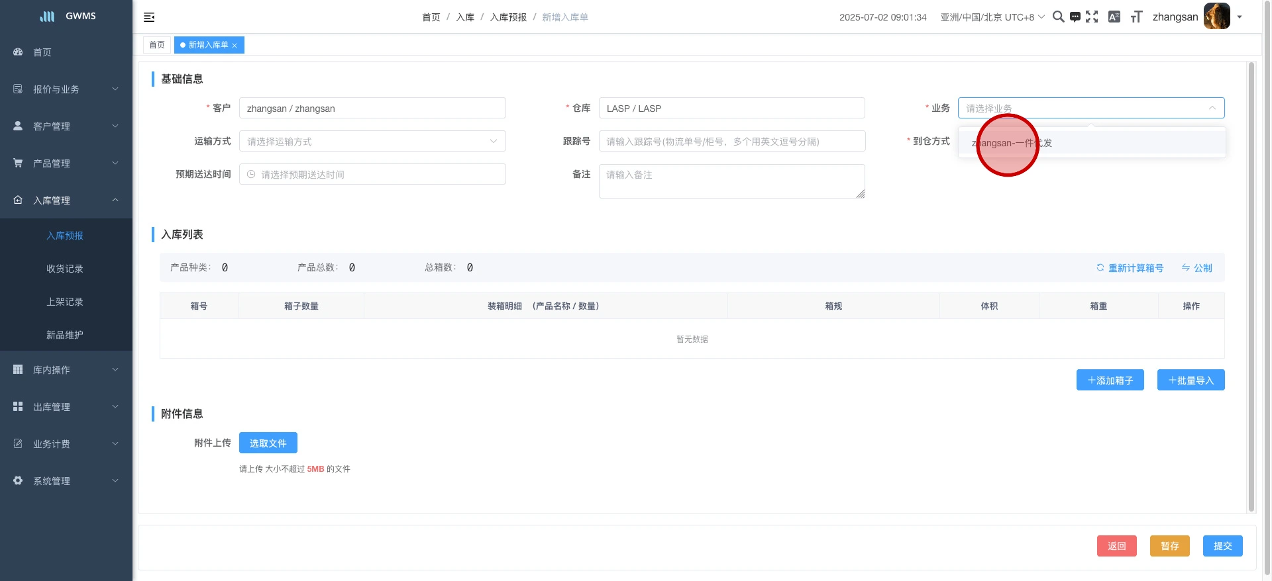Toggle fullscreen mode icon
Viewport: 1272px width, 581px height.
click(1092, 17)
